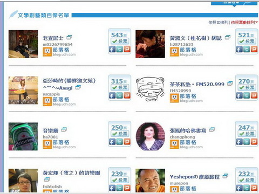Open new-window icon beside 茶茶私塾 FM520.999

click(x=230, y=84)
